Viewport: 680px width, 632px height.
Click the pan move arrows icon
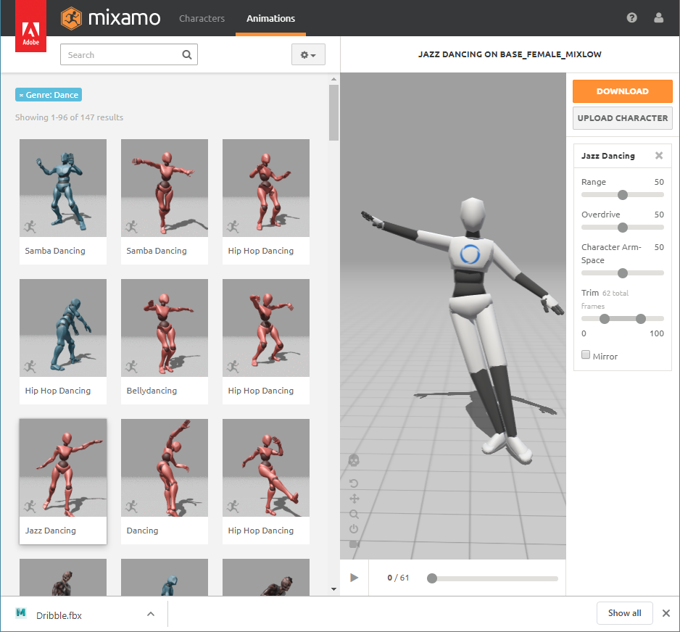click(354, 499)
